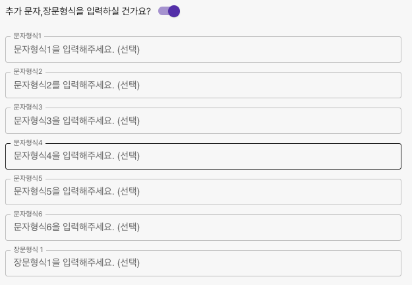Click the '(선택)' hint in 문자형식5 placeholder
Viewport: 412px width, 285px height.
(x=128, y=192)
